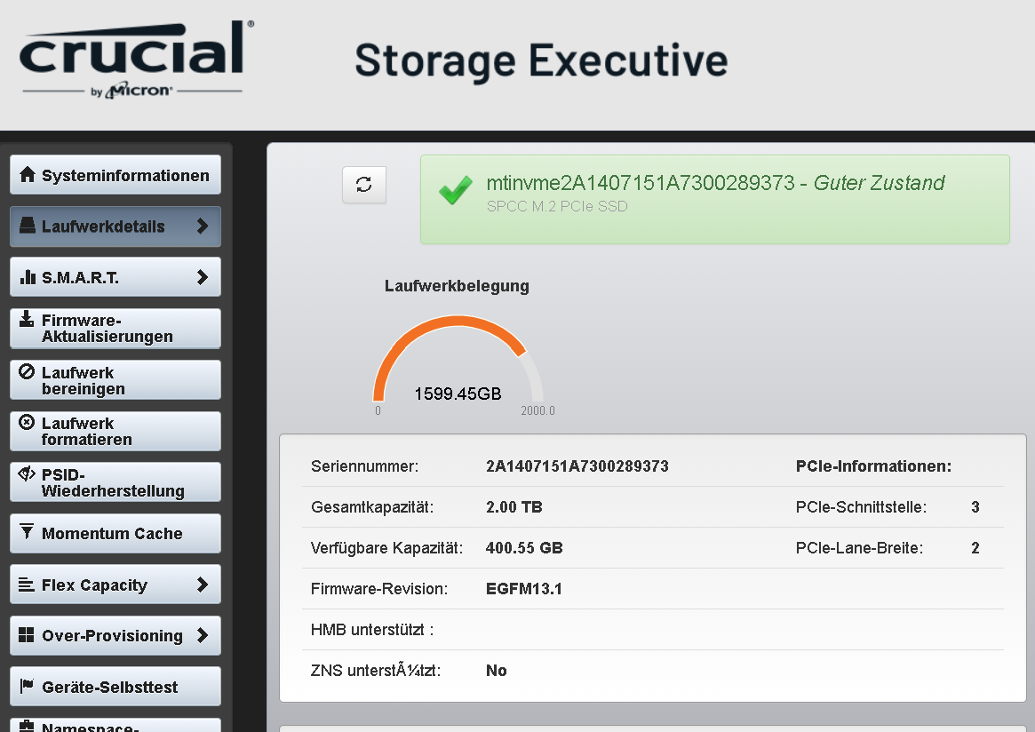The width and height of the screenshot is (1035, 732).
Task: Click the bar chart icon beside S.M.A.R.T.
Action: [x=28, y=277]
